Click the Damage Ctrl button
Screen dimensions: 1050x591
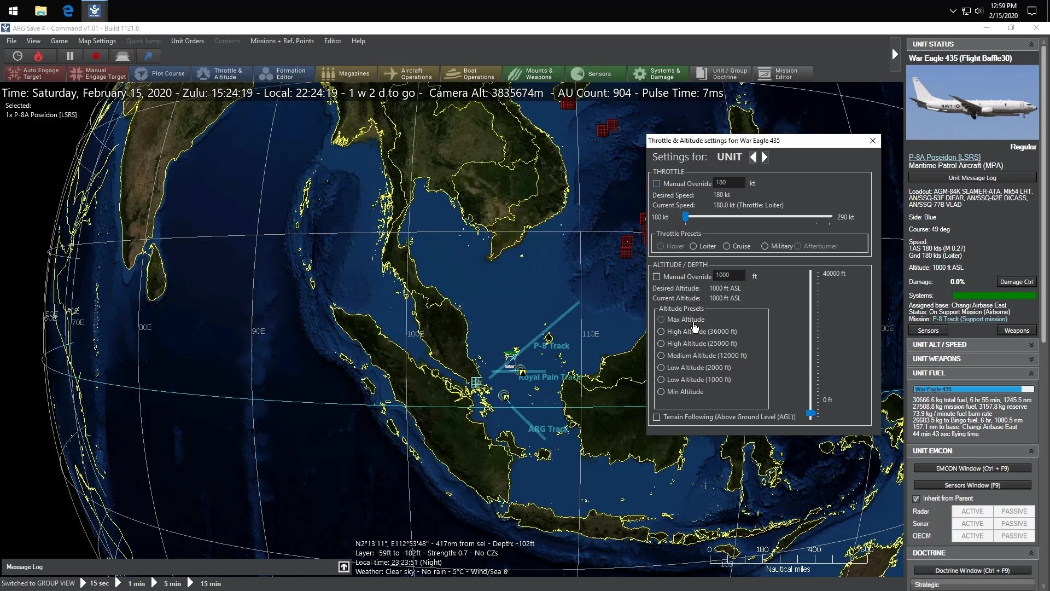point(1016,282)
